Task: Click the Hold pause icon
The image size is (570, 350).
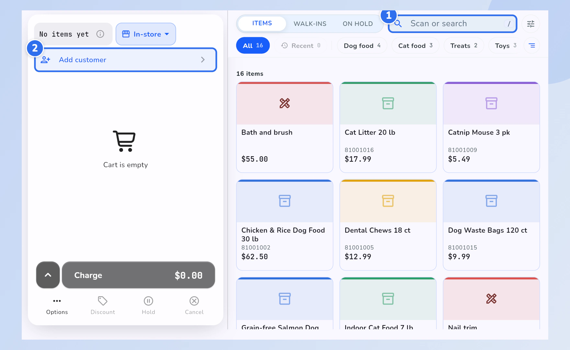Action: point(148,301)
